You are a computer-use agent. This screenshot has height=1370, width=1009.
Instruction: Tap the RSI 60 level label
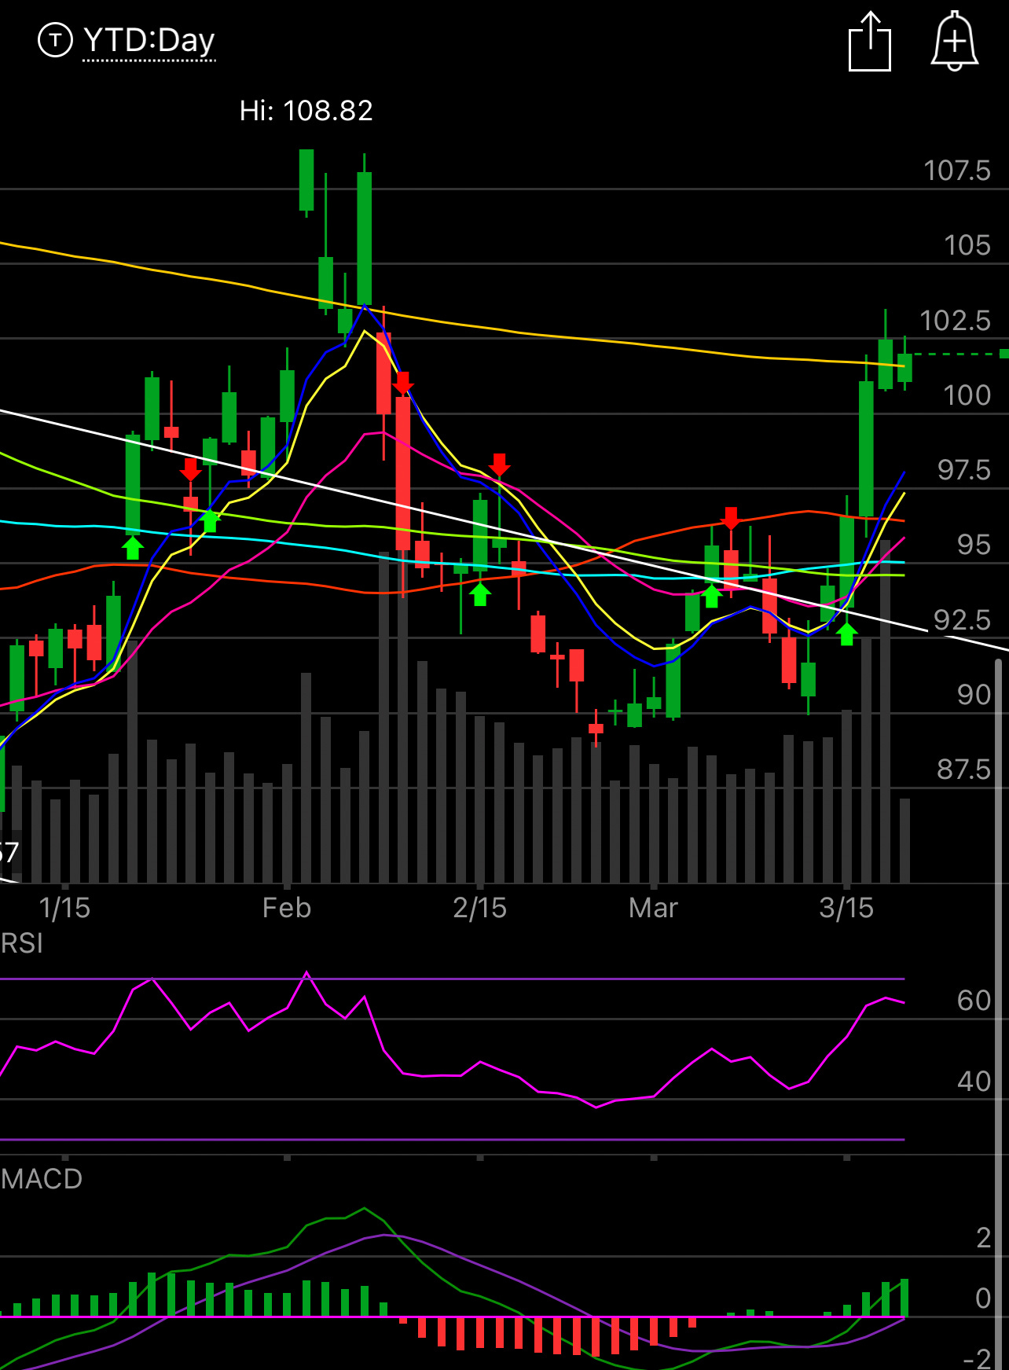coord(974,1001)
